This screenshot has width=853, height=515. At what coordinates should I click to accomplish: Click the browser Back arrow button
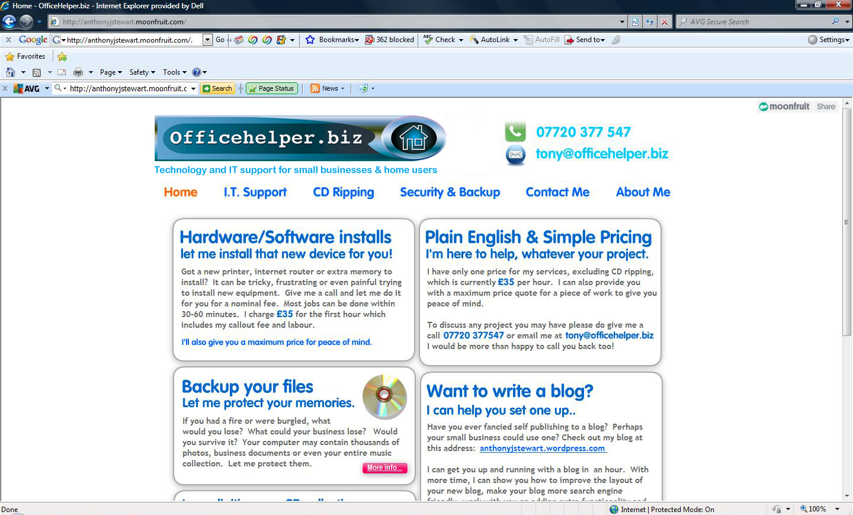click(x=9, y=22)
